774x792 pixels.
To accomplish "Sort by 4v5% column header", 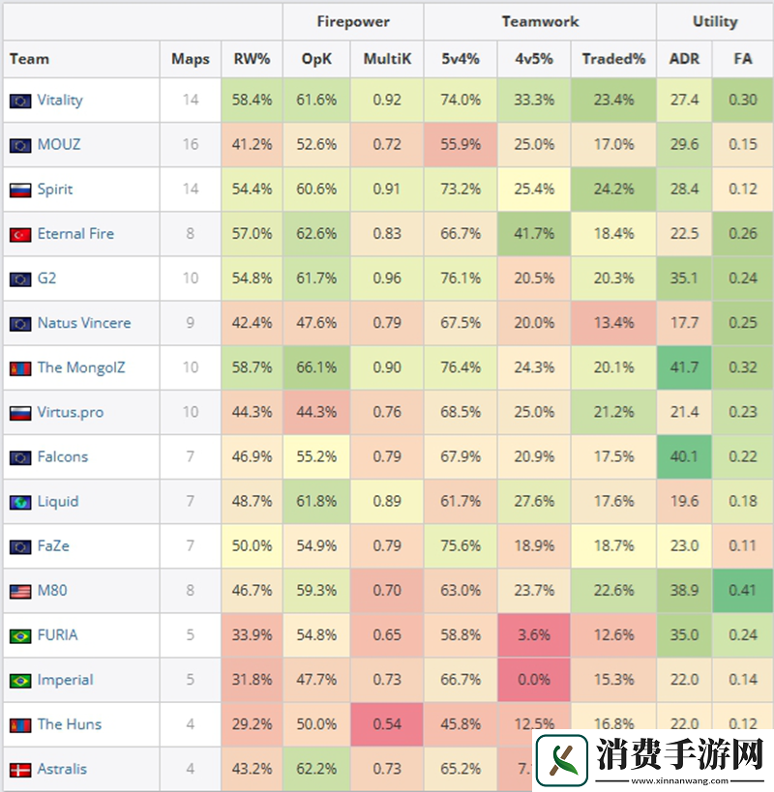I will pos(534,59).
